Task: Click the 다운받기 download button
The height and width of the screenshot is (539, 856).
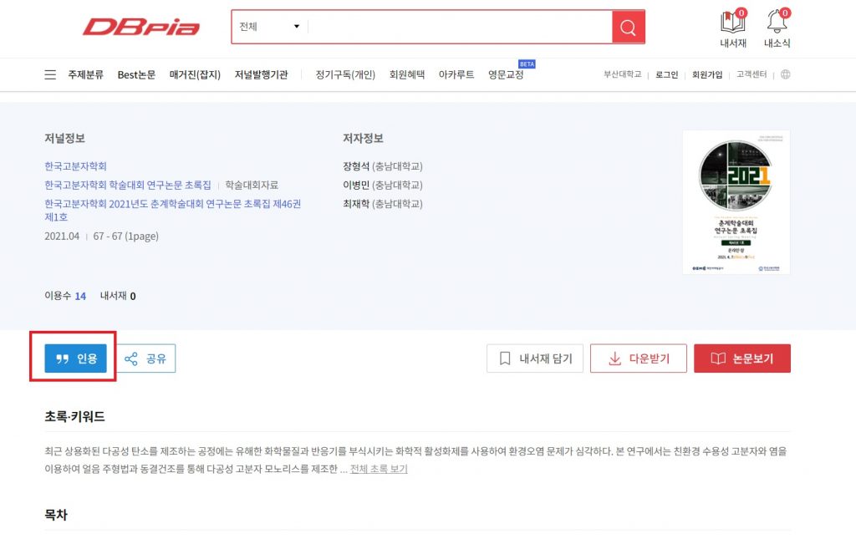Action: coord(638,358)
